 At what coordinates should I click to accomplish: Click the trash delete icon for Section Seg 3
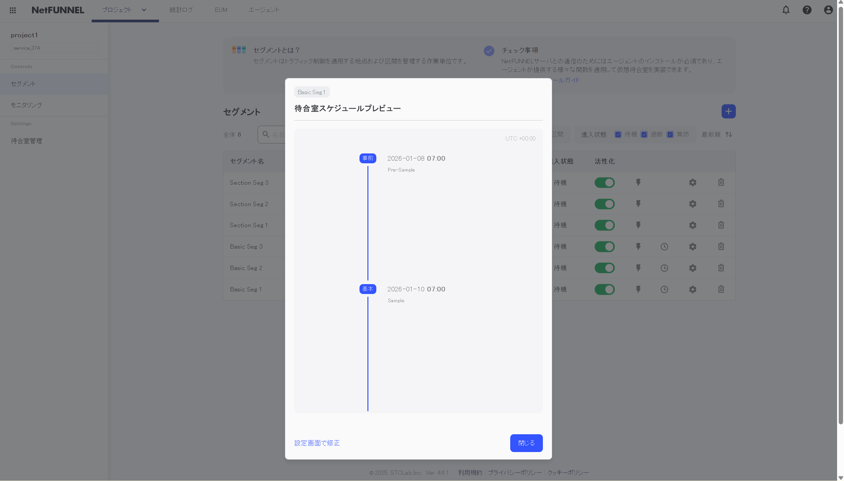(721, 182)
